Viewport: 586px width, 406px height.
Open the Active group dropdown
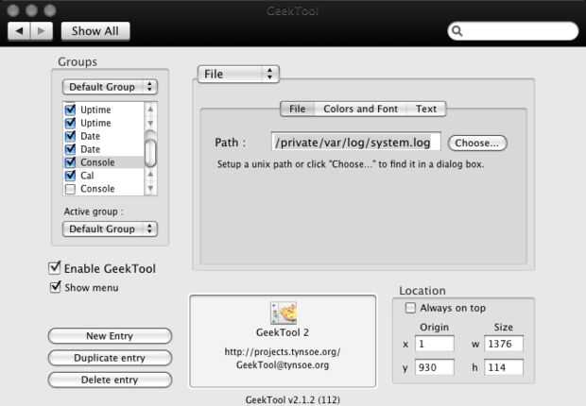[110, 228]
